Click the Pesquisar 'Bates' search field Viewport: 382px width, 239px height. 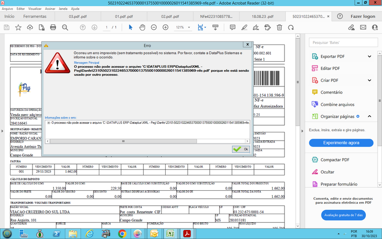(343, 43)
